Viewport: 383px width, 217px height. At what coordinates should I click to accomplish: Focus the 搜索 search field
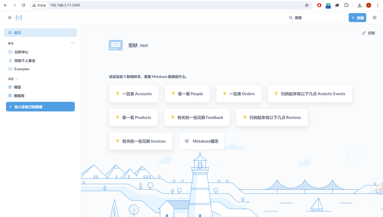pos(315,18)
